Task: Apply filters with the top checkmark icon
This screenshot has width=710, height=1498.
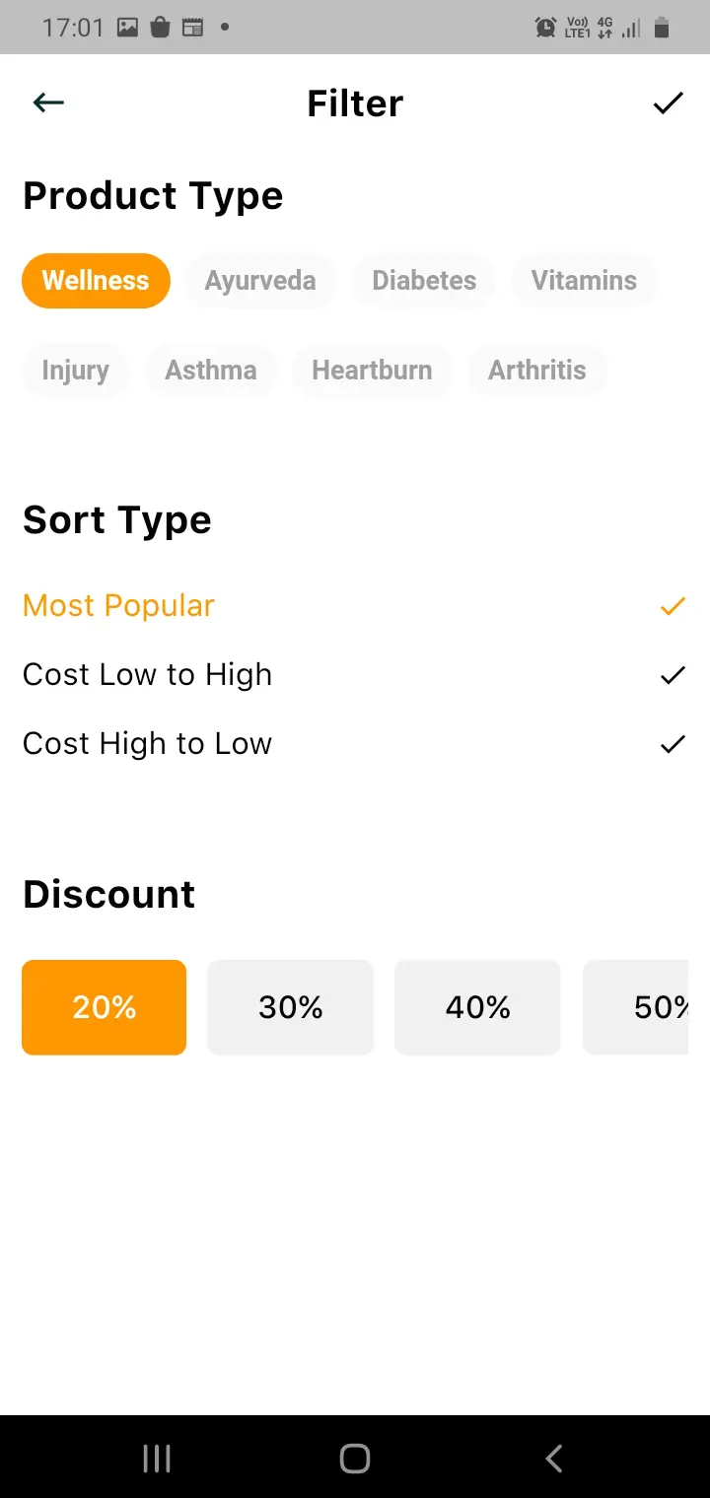Action: (668, 102)
